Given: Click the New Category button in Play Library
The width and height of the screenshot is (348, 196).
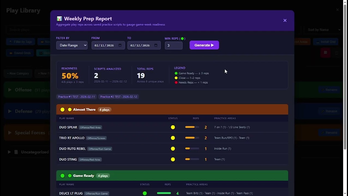Looking at the screenshot, I should tap(18, 73).
